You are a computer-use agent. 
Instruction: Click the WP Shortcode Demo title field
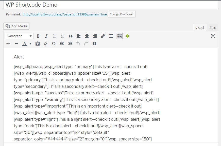pyautogui.click(x=111, y=5)
